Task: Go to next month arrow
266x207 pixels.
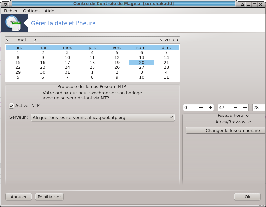Action: (x=35, y=40)
